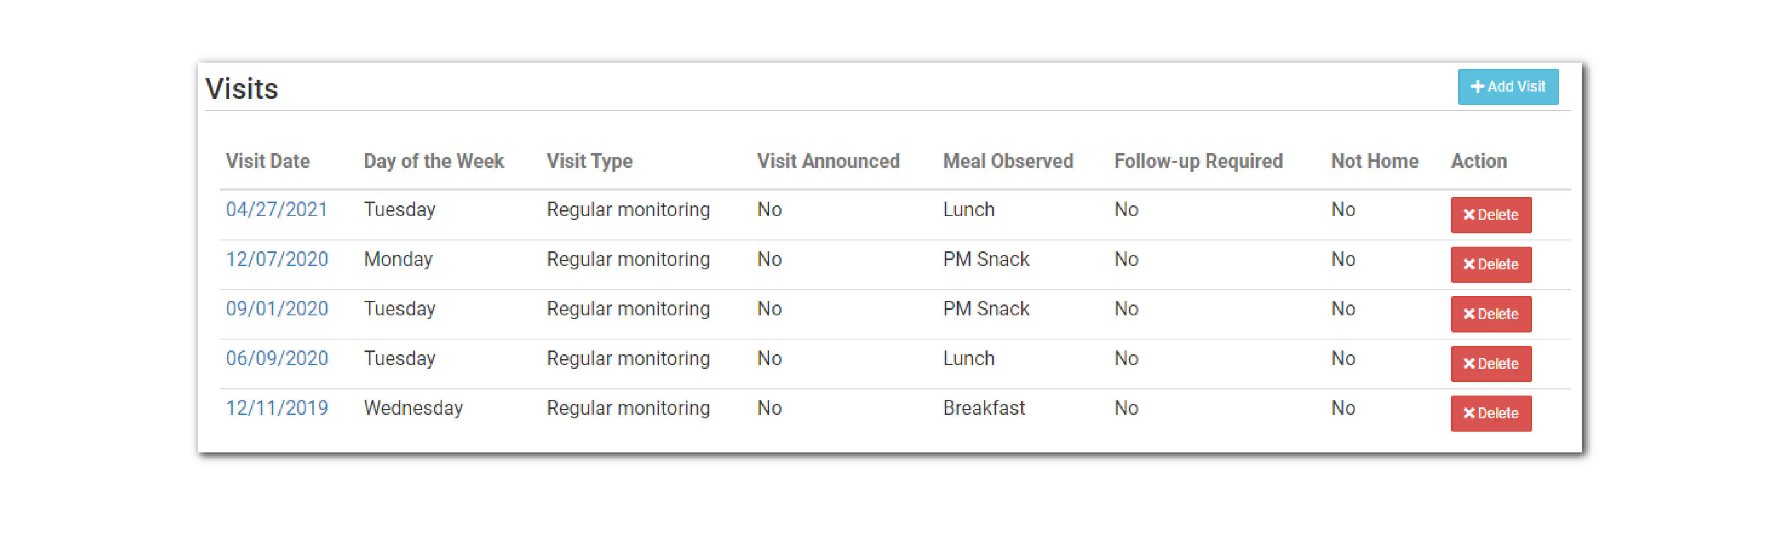Open the 09/01/2020 visit date link
The height and width of the screenshot is (544, 1780).
click(276, 309)
